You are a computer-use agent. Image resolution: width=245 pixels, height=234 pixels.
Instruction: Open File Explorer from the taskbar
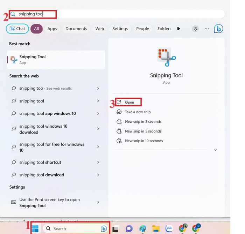click(x=156, y=228)
